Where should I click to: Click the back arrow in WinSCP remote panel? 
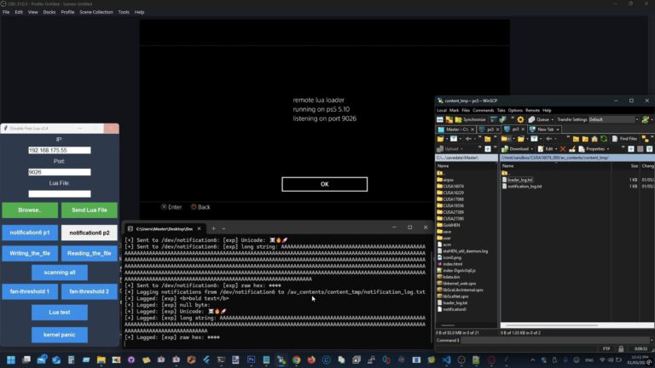click(549, 139)
